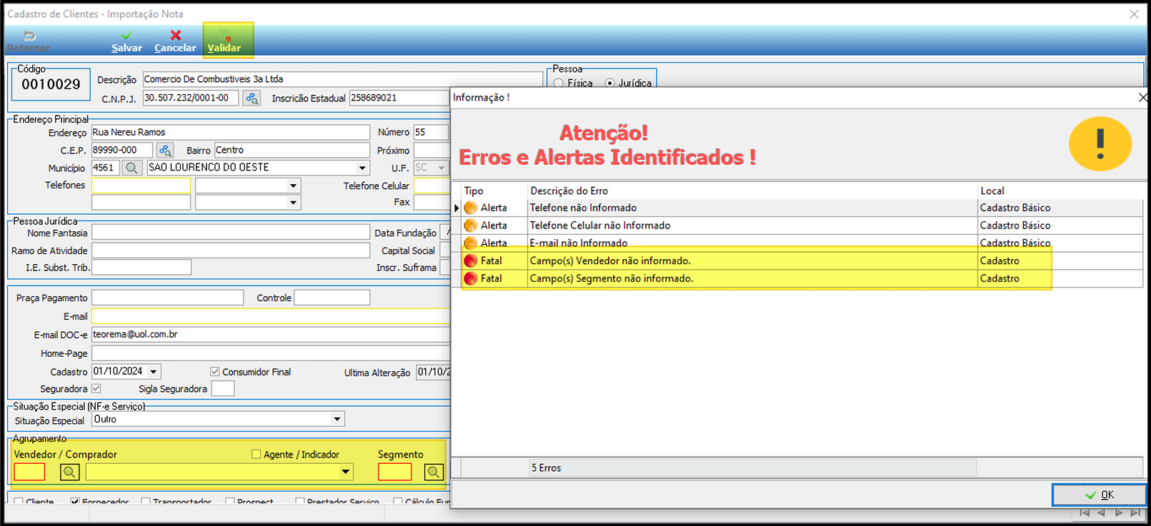Viewport: 1151px width, 526px height.
Task: Click the red Fatal icon for Segmento error
Action: (x=470, y=278)
